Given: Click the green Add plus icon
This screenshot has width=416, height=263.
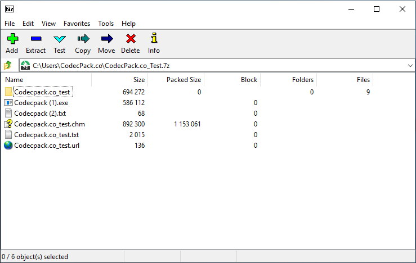Looking at the screenshot, I should [x=12, y=39].
